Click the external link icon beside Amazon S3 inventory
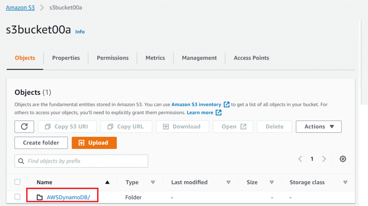The image size is (368, 206). coord(226,104)
